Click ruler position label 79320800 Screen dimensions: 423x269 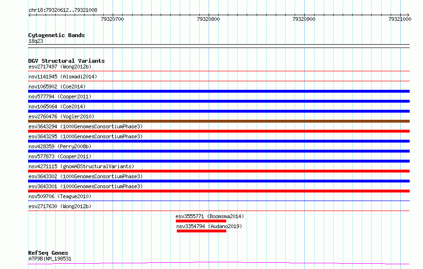(208, 19)
